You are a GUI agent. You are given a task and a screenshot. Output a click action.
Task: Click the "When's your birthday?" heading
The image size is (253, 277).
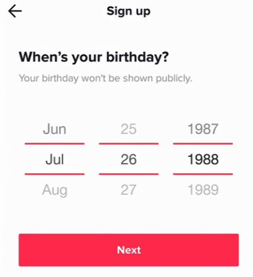94,57
